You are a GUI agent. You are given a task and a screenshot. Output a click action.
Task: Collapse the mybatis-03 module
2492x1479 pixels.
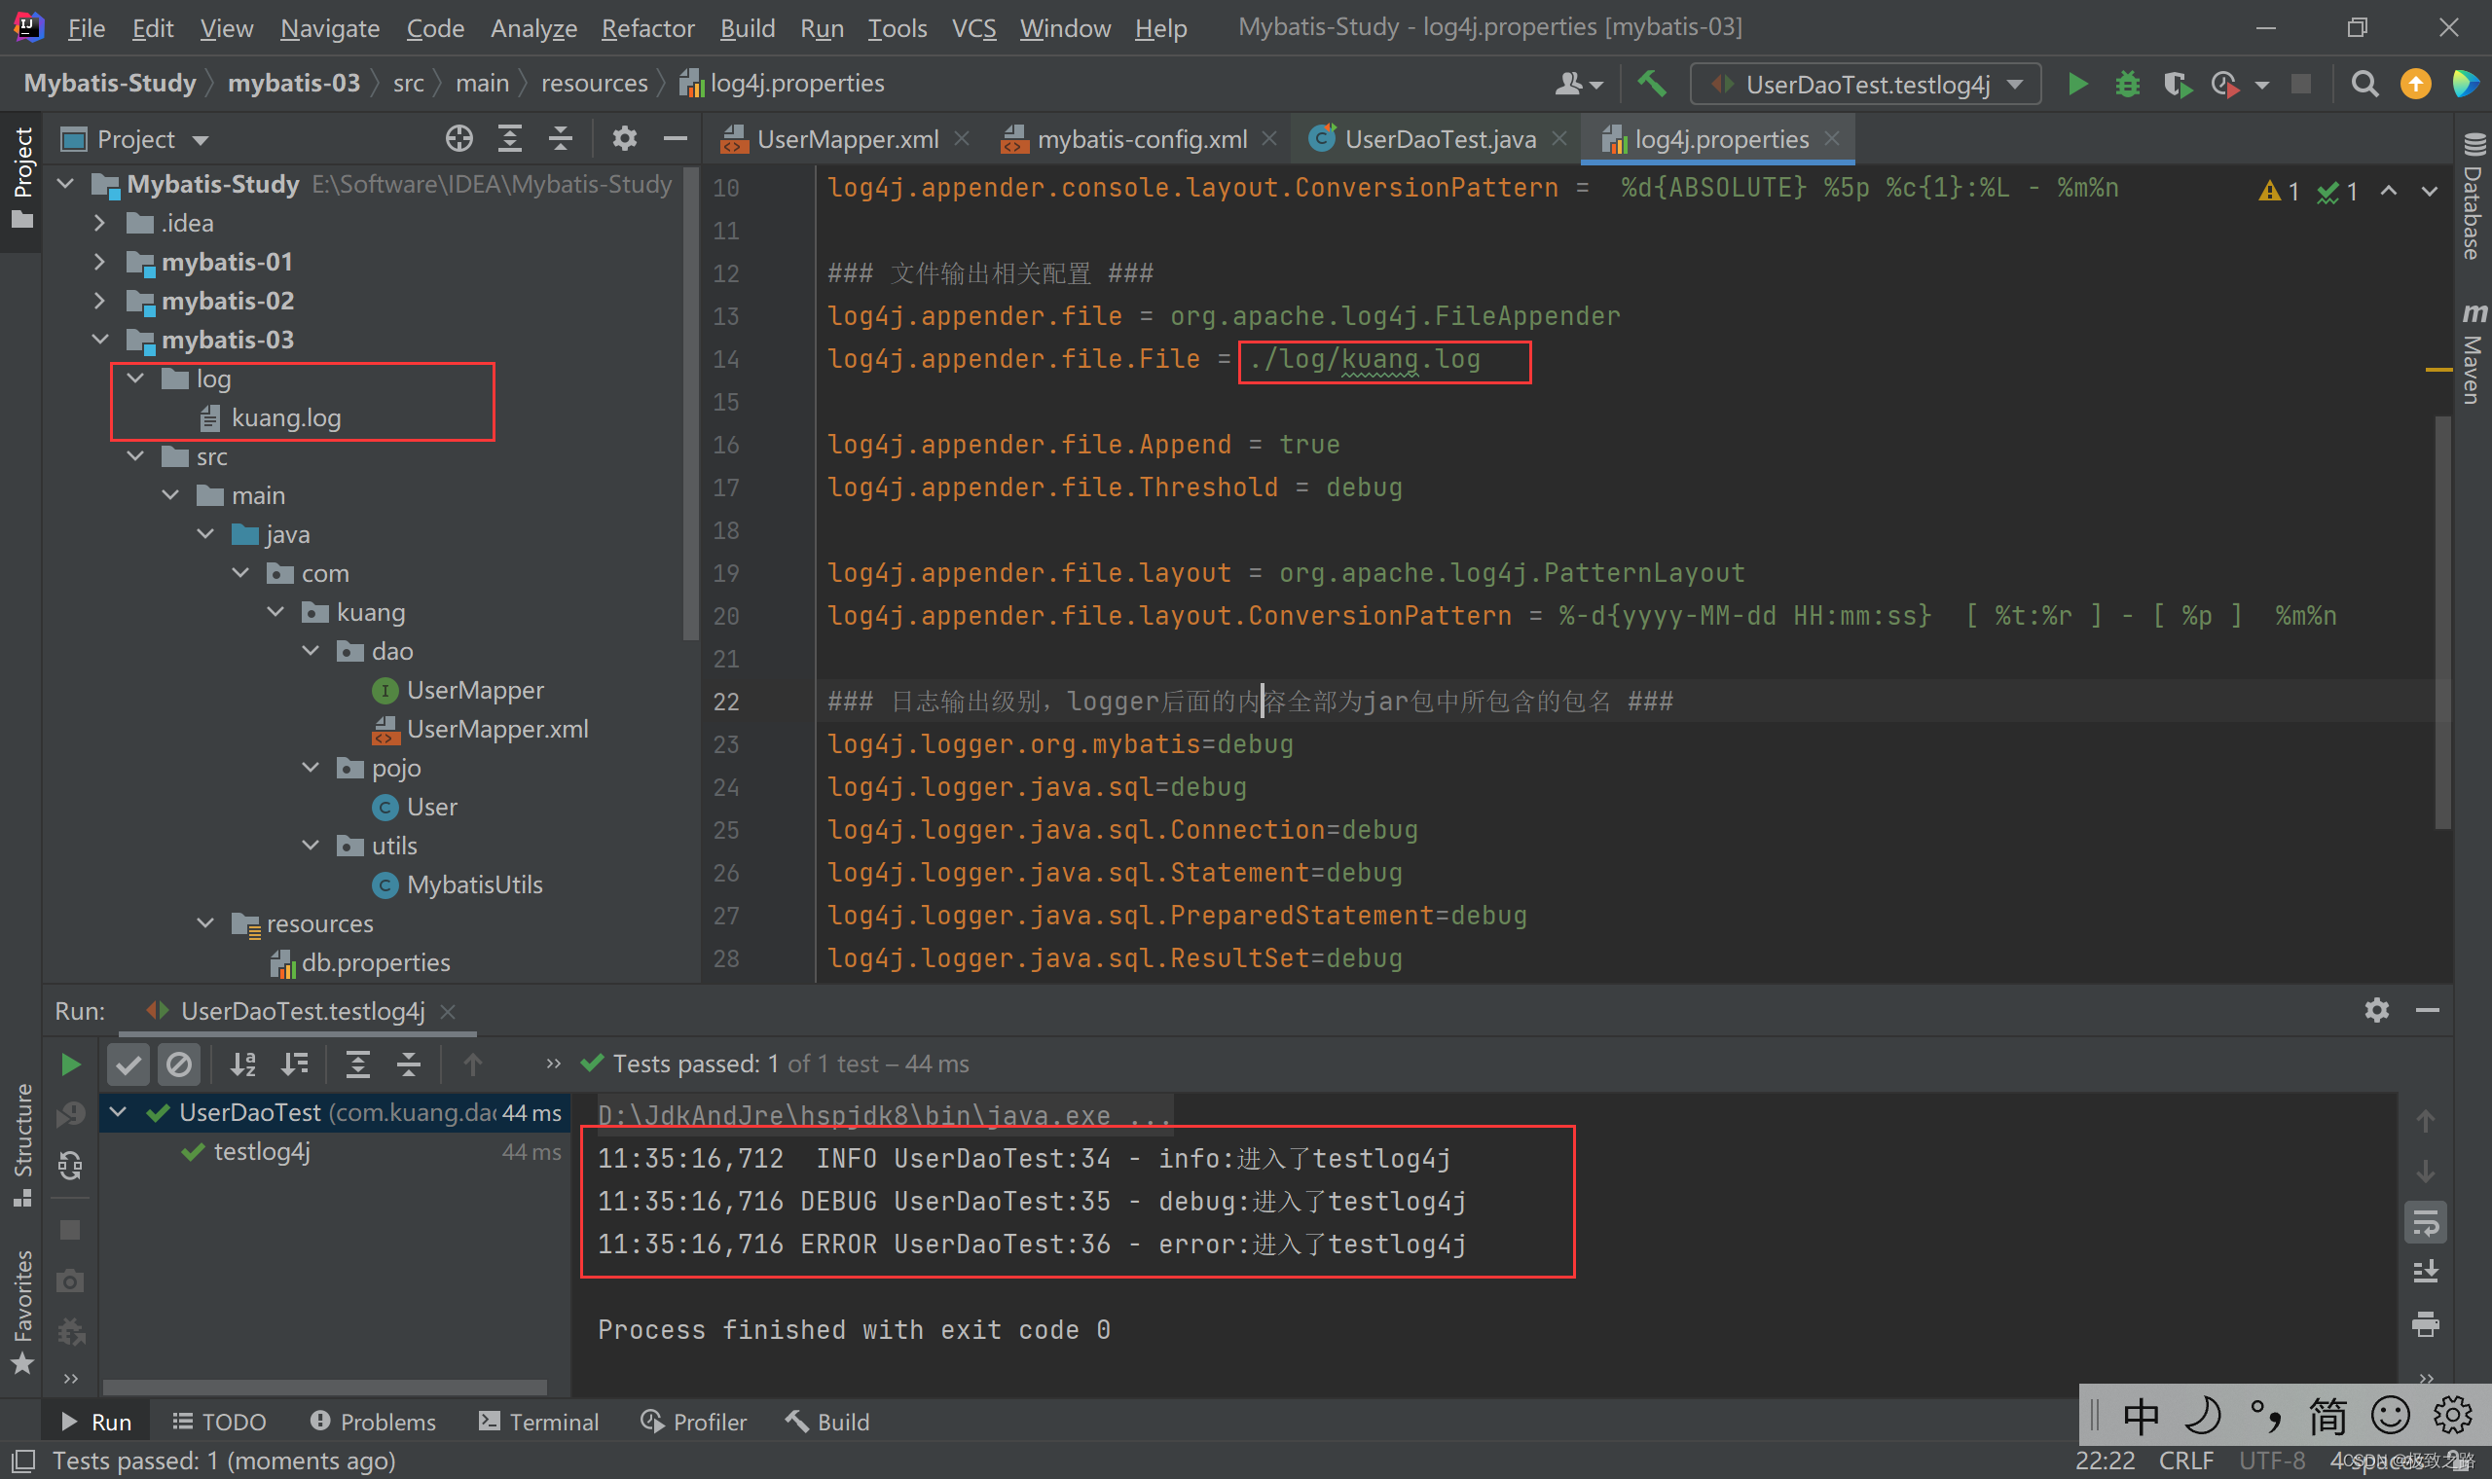[99, 340]
